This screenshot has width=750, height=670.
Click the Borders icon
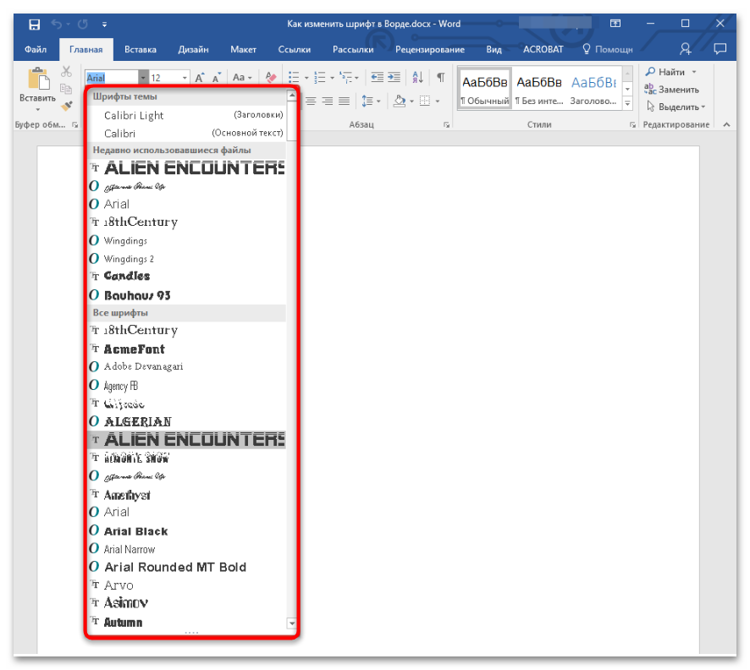pos(425,101)
